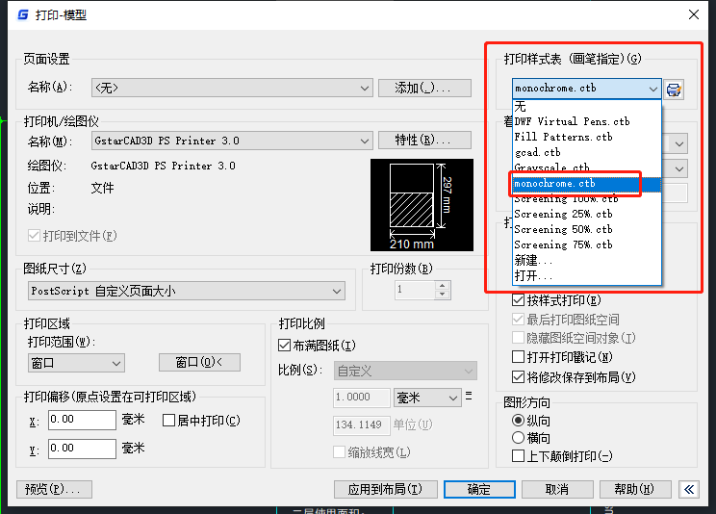
Task: Open the plot style table editor icon
Action: click(x=674, y=90)
